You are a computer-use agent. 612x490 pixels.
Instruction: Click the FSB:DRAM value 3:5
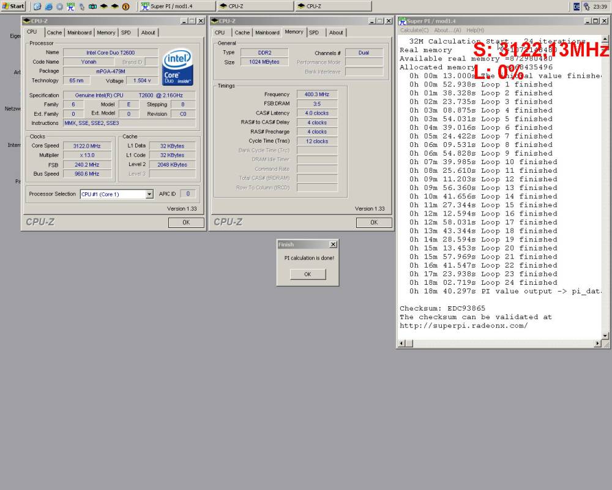coord(317,104)
